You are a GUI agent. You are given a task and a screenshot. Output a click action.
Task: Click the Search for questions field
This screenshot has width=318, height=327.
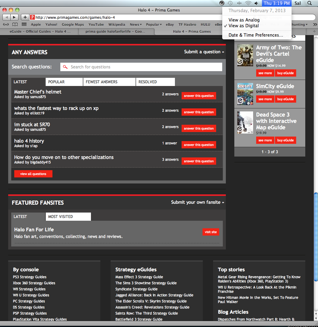[x=141, y=67]
